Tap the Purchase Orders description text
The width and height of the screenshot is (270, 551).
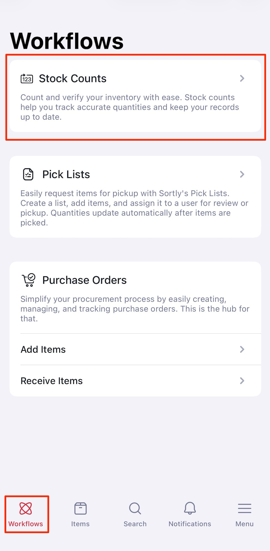click(135, 309)
